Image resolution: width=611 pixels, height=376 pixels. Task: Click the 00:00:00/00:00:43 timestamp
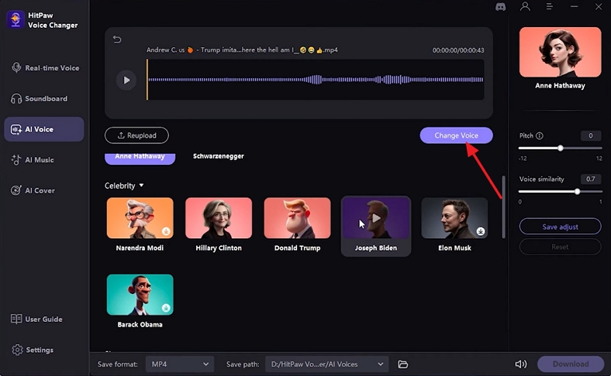tap(458, 50)
